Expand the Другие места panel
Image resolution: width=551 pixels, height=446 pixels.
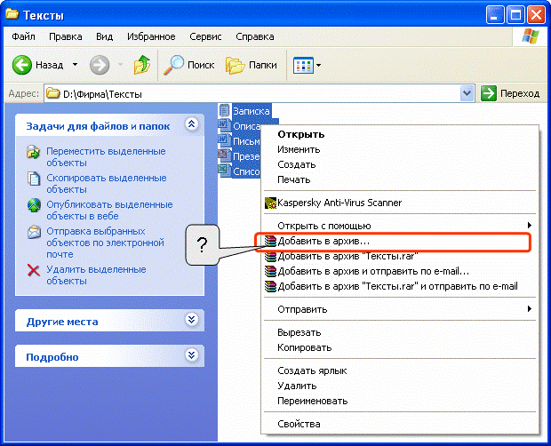point(191,319)
